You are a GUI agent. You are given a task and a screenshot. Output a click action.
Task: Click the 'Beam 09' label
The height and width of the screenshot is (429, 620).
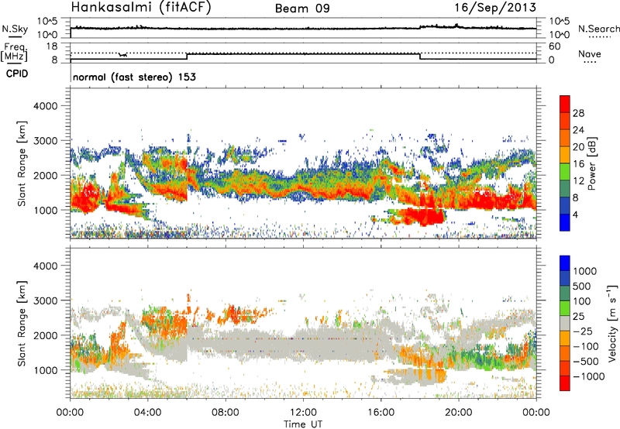coord(302,9)
